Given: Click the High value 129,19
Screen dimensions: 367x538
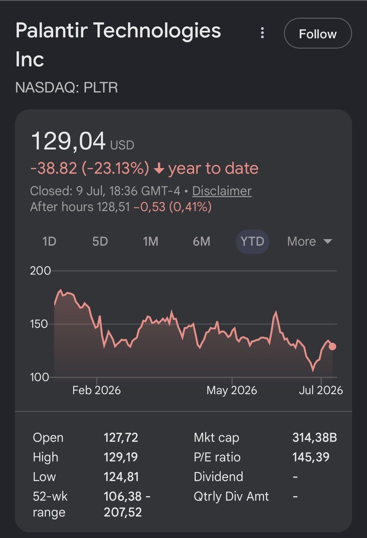Looking at the screenshot, I should click(121, 457).
